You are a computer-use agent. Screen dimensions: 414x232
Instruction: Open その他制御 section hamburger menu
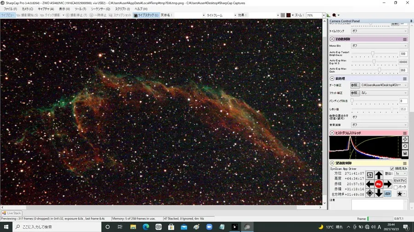tap(404, 39)
